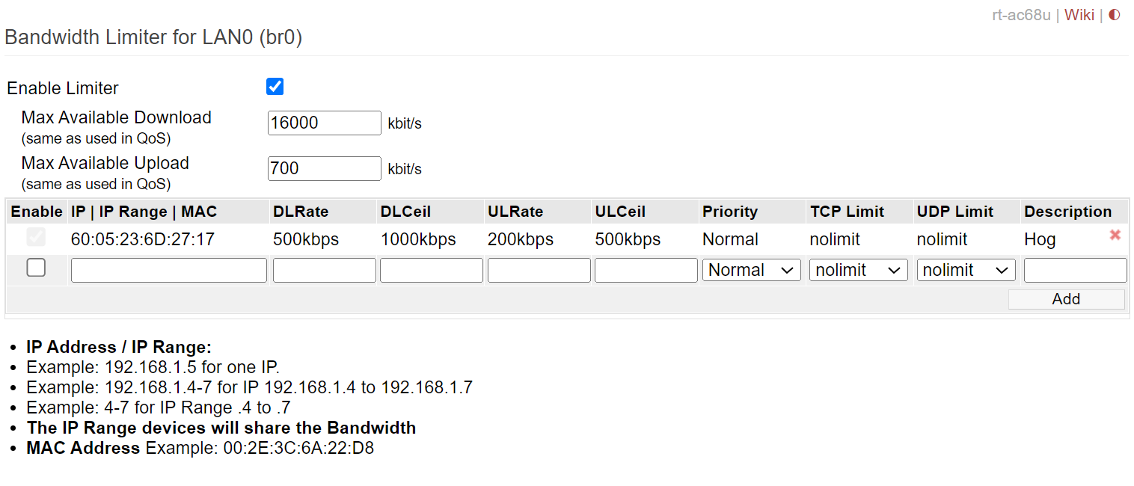Tick the Enable checkbox in new rule row

click(36, 268)
